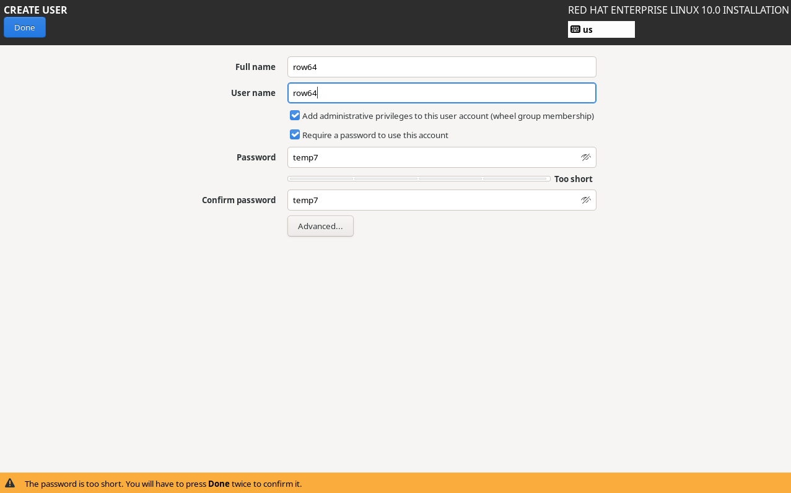Click the 'Full name' label
The image size is (791, 493).
coord(255,67)
